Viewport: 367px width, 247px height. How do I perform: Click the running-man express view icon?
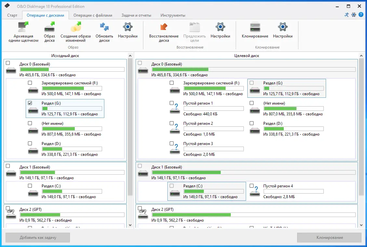[347, 15]
